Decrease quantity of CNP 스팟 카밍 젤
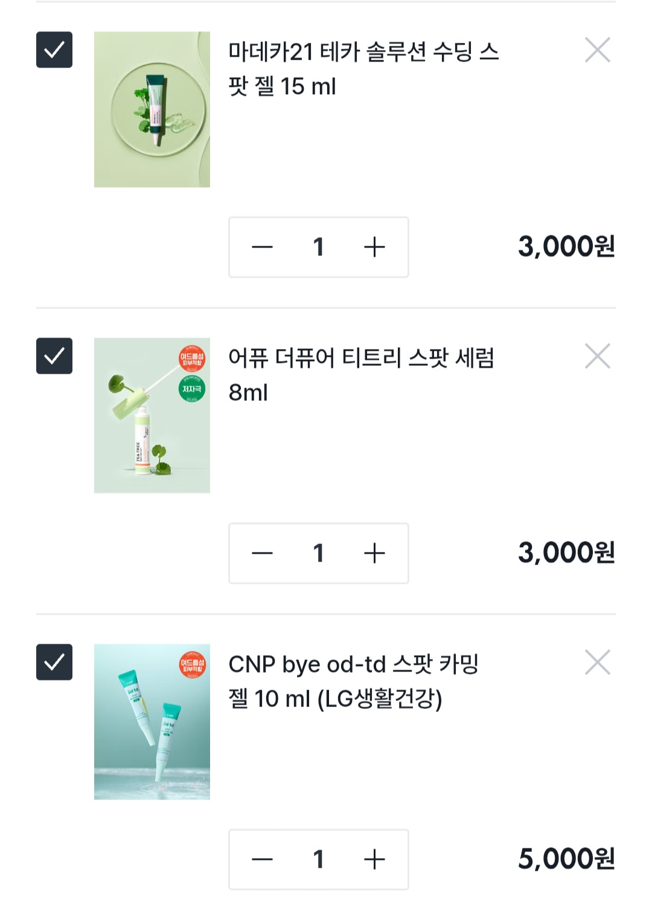The width and height of the screenshot is (652, 913). tap(263, 859)
